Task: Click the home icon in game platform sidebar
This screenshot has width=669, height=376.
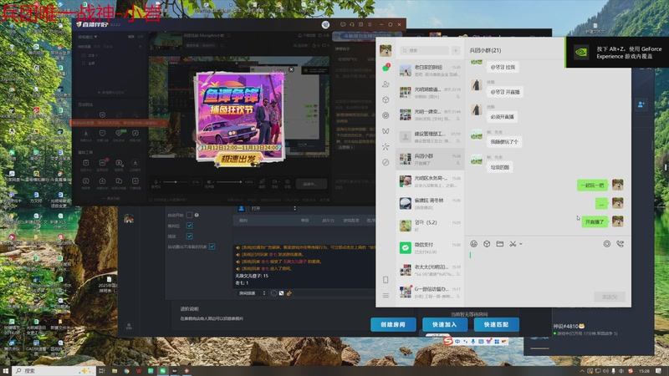Action: [x=129, y=219]
